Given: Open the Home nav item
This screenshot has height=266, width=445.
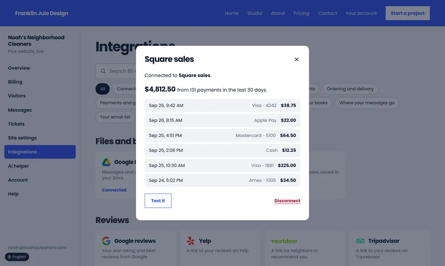Looking at the screenshot, I should point(231,13).
